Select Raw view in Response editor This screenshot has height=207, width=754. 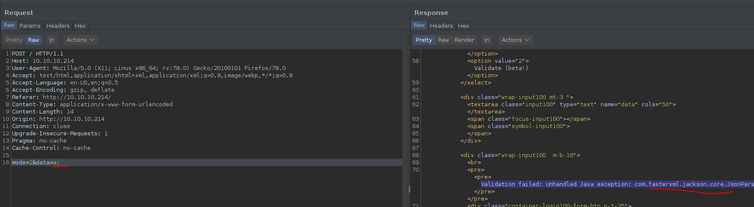pos(443,40)
